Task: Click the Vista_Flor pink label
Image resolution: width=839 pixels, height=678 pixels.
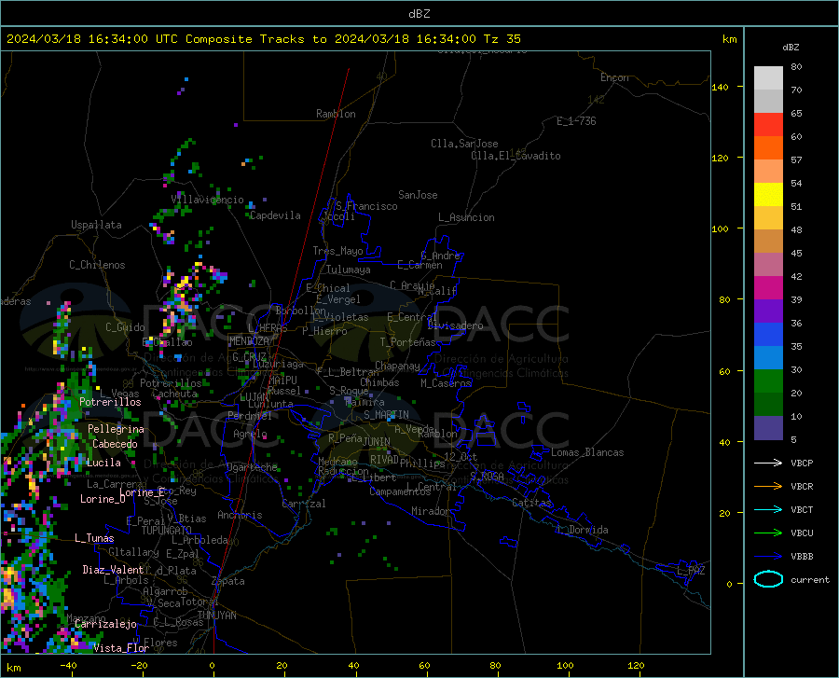Action: click(121, 648)
